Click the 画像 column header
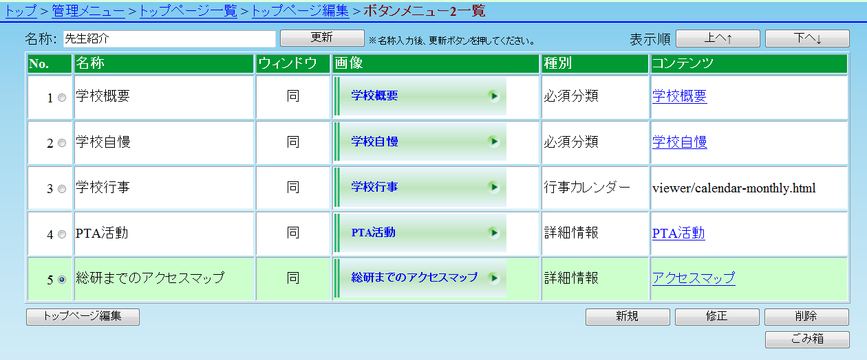The width and height of the screenshot is (867, 360). [x=436, y=64]
